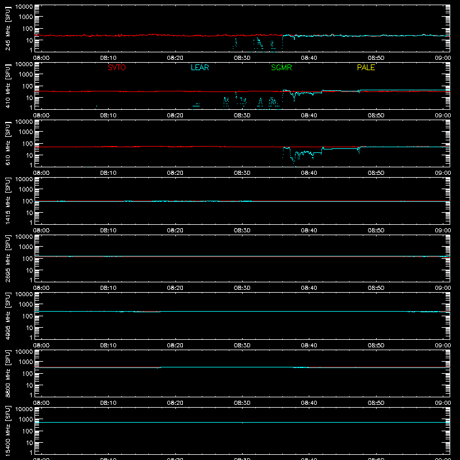
Task: Click 08:10 tick label below 245 MHz panel
Action: tap(108, 58)
